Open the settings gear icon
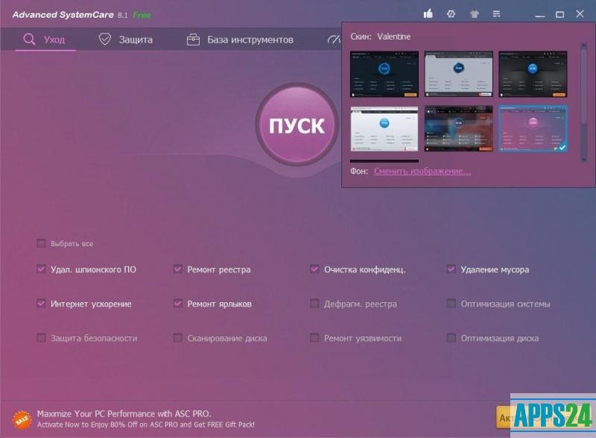This screenshot has height=438, width=596. 451,14
